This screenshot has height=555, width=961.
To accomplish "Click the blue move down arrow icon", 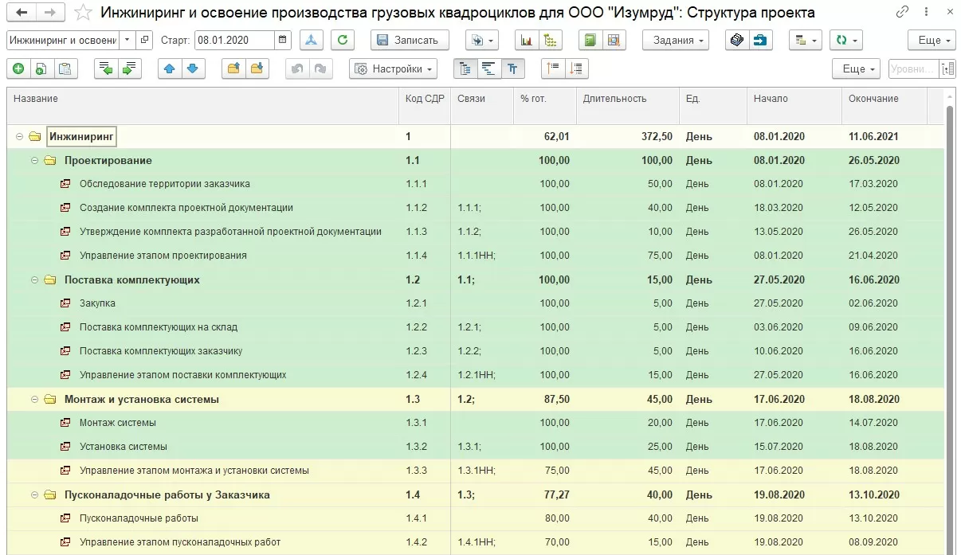I will pos(192,69).
